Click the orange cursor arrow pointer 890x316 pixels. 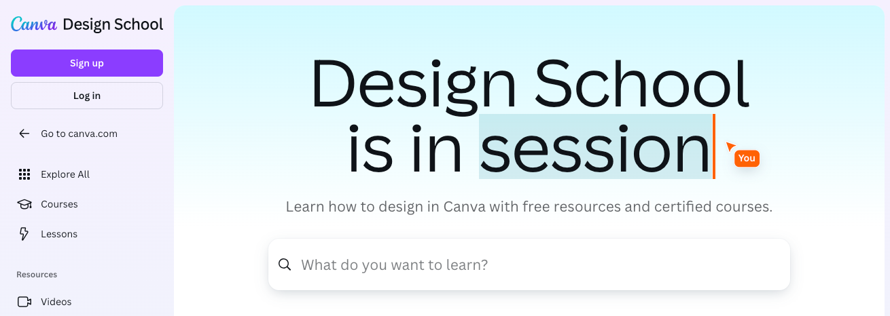[731, 146]
